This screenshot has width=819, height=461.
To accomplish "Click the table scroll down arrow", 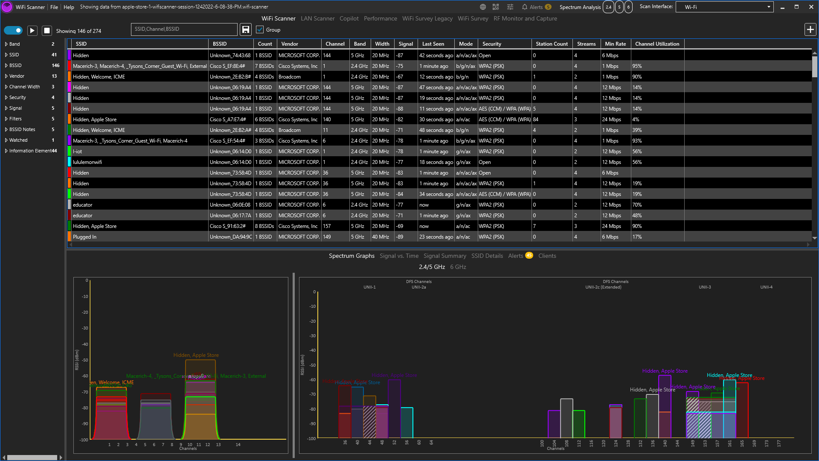I will coord(814,238).
